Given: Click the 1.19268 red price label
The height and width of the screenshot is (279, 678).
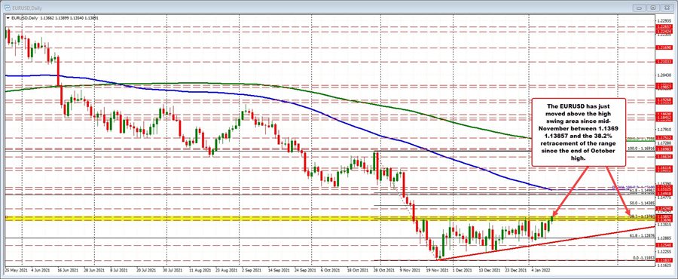Looking at the screenshot, I should point(665,100).
